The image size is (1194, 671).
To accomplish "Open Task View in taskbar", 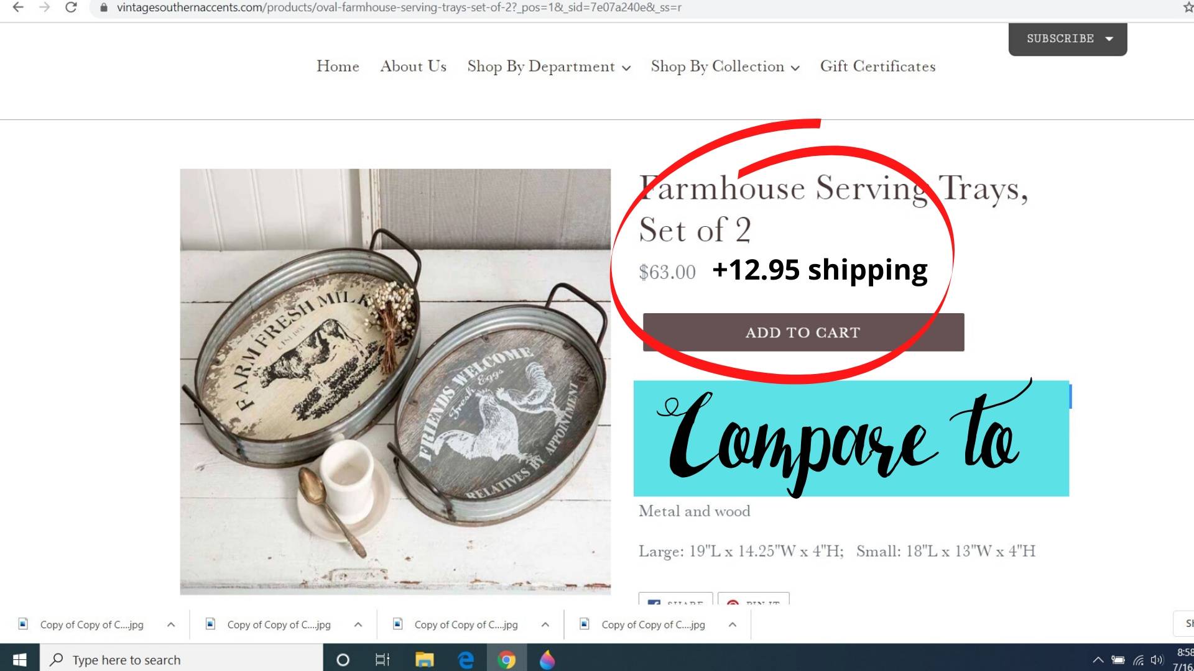I will (x=382, y=660).
